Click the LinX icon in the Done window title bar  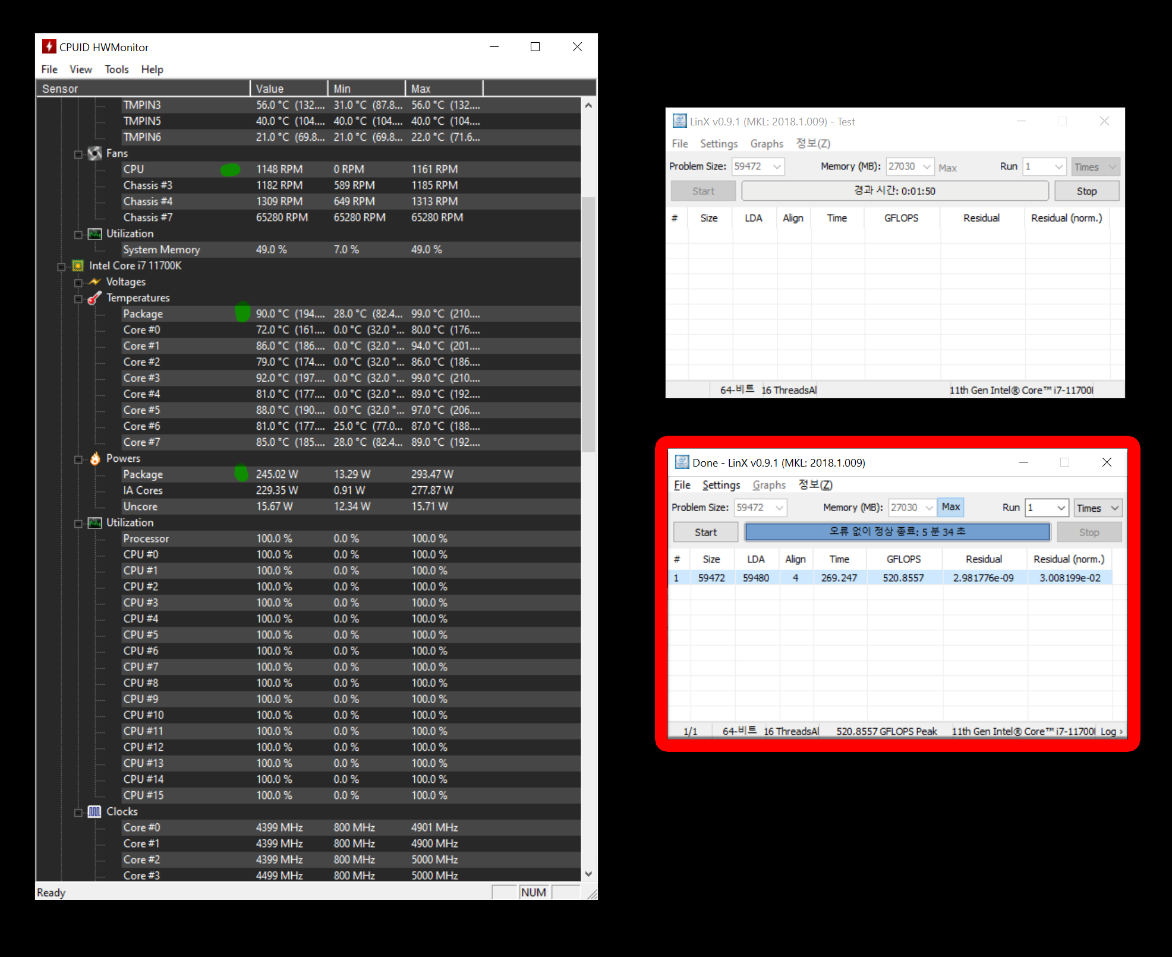pyautogui.click(x=682, y=462)
